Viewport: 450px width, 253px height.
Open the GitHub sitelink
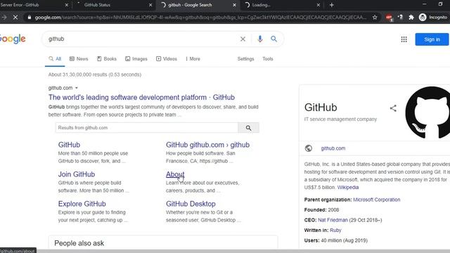(69, 145)
